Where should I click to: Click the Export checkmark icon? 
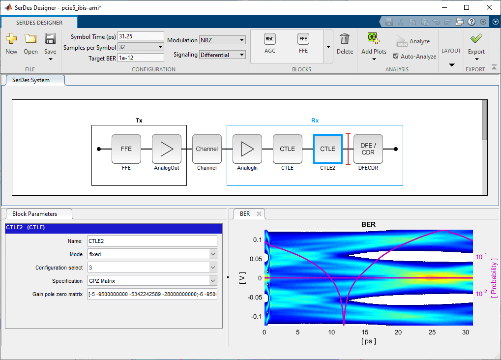(x=476, y=39)
